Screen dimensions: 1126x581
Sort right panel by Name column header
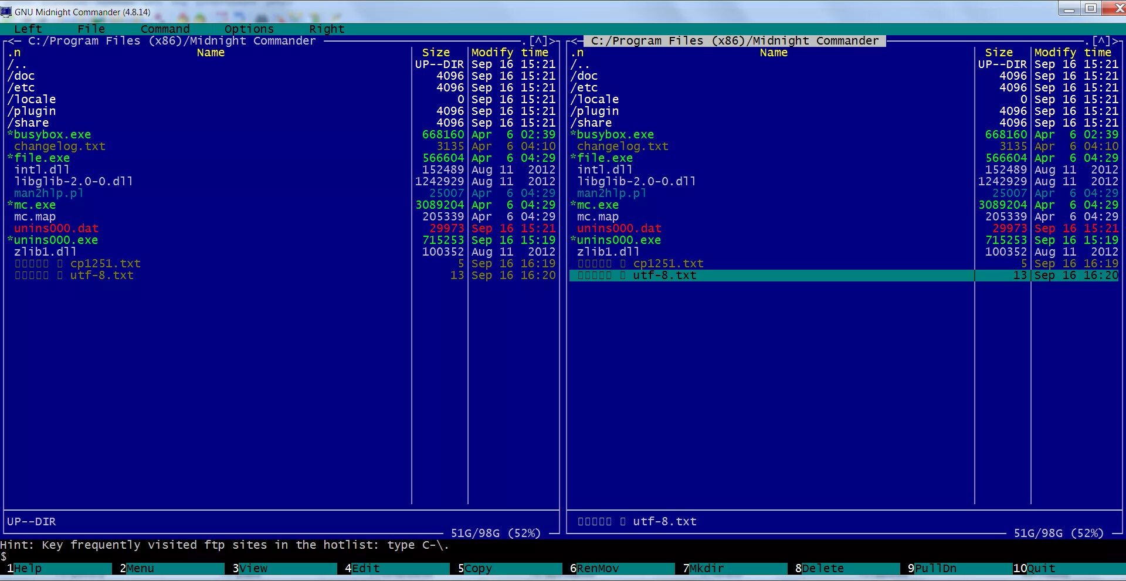click(x=774, y=53)
